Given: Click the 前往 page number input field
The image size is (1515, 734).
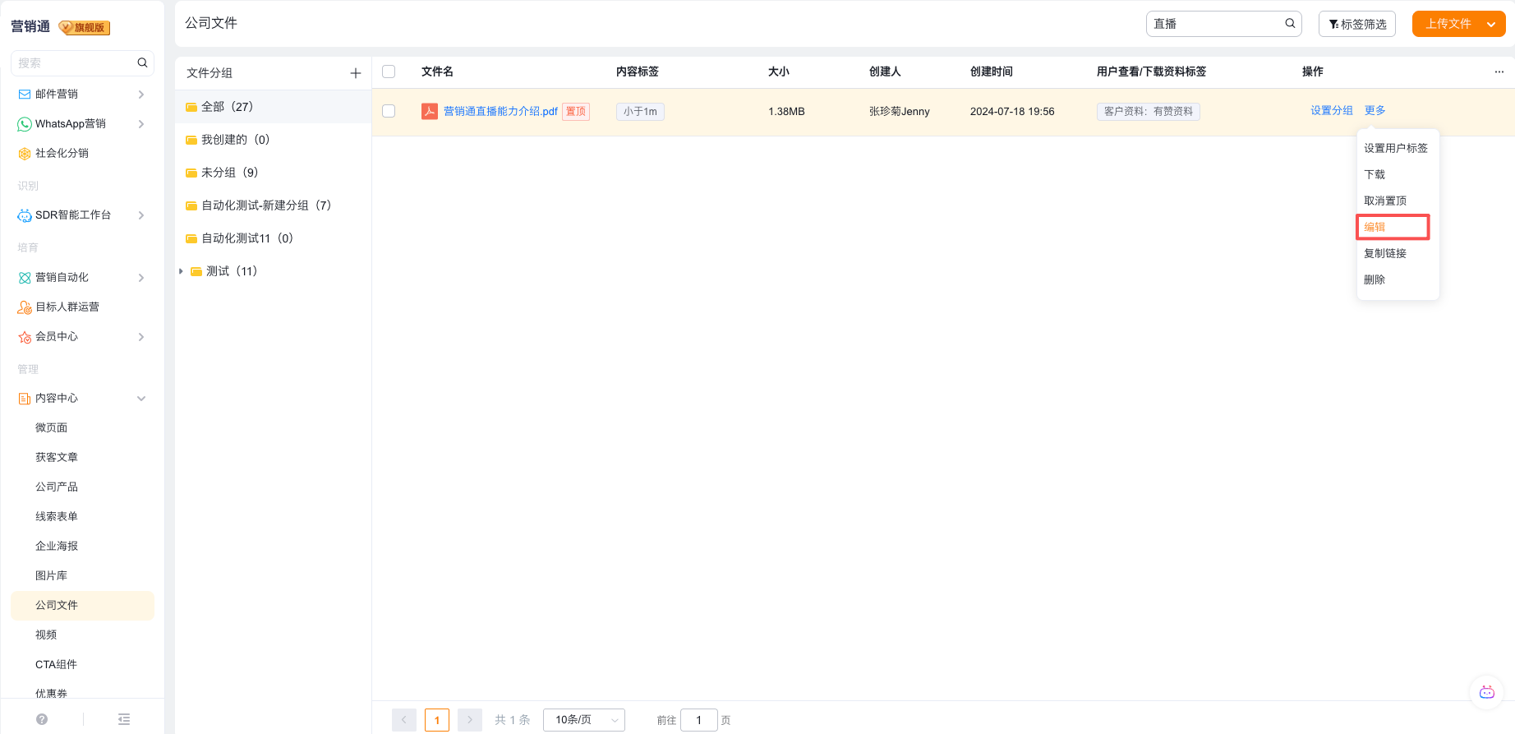Looking at the screenshot, I should click(699, 720).
